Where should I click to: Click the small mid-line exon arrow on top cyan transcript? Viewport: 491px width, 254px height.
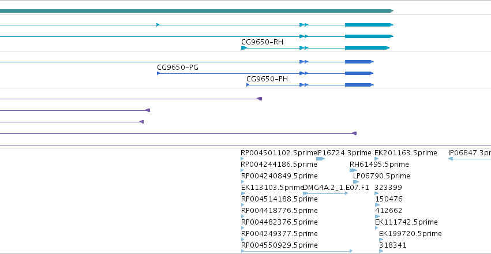tap(158, 25)
